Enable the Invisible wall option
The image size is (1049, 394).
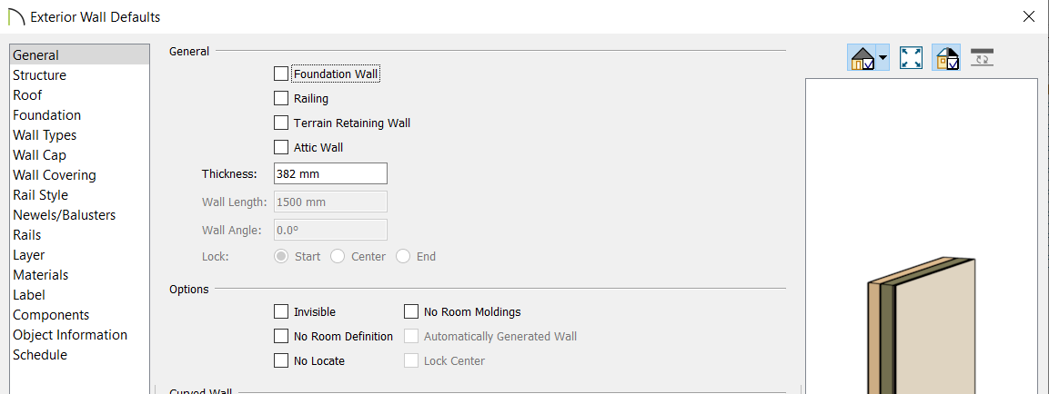(x=281, y=311)
